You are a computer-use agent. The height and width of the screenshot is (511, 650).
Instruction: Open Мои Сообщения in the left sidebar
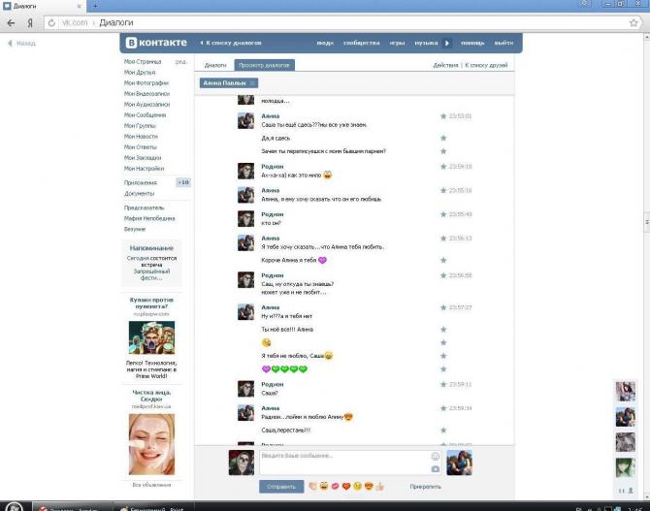[x=145, y=114]
